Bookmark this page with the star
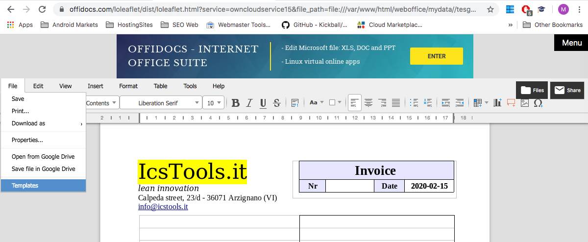 (x=490, y=9)
